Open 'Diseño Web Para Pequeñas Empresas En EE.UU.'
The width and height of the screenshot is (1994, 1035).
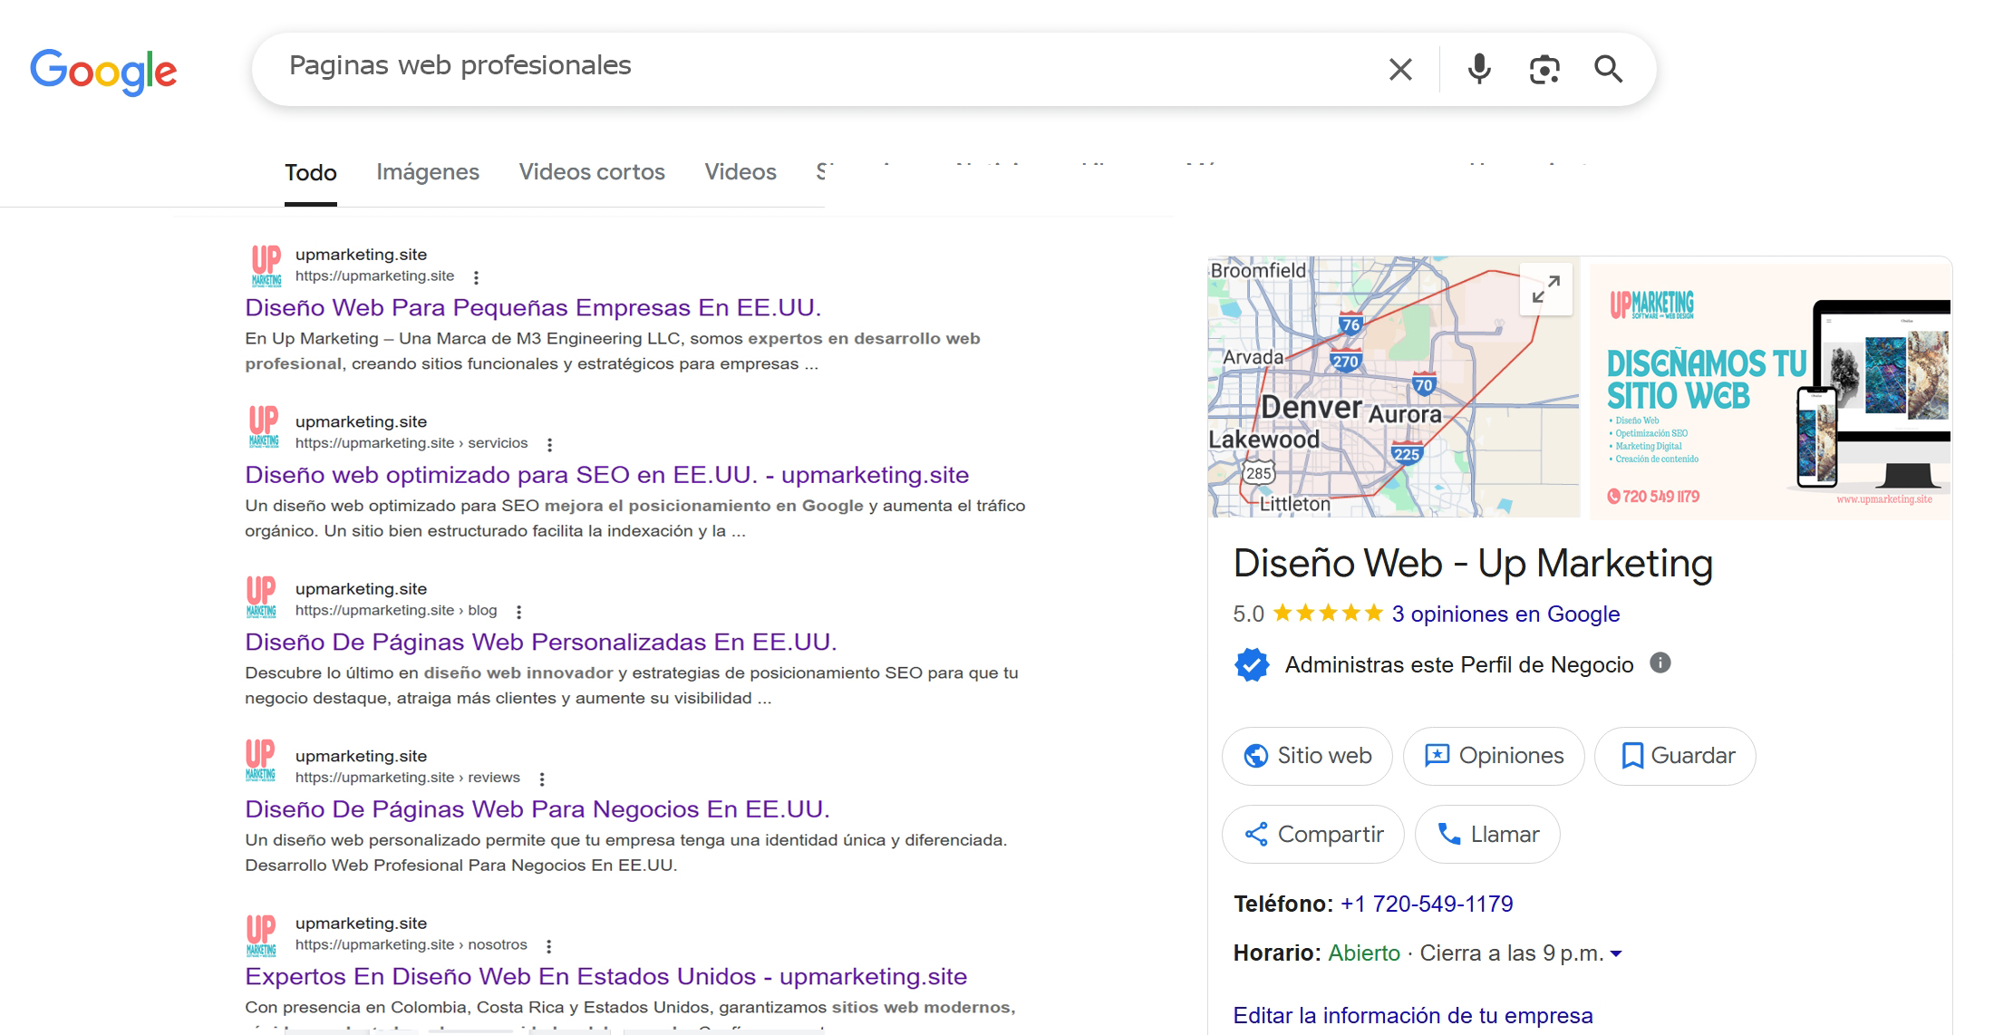click(533, 308)
